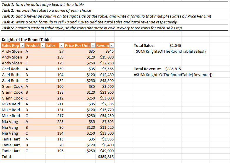Select the sales value 70
Viewport: 230px width, 163px height.
[55, 145]
